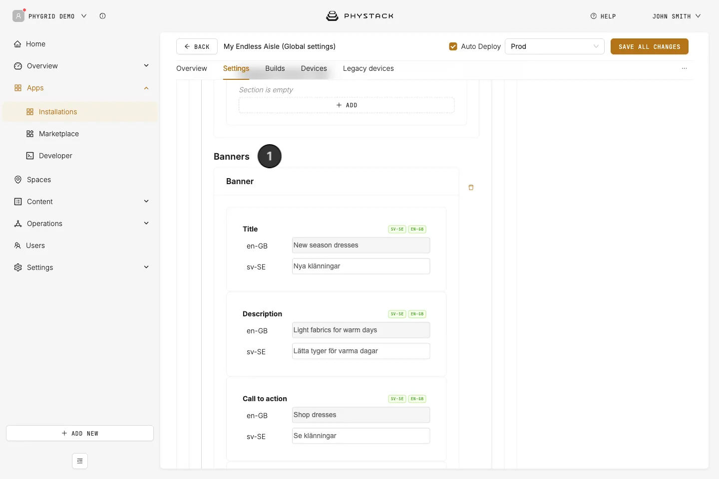The height and width of the screenshot is (479, 719).
Task: Click the Apps grid icon in sidebar
Action: pos(18,88)
